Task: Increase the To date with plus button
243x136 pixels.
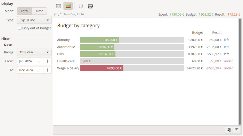Action: pyautogui.click(x=48, y=70)
